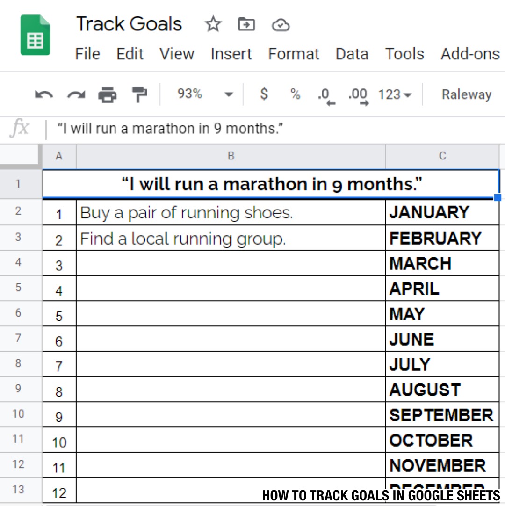Viewport: 505px width, 506px height.
Task: Click the Undo icon
Action: (x=43, y=94)
